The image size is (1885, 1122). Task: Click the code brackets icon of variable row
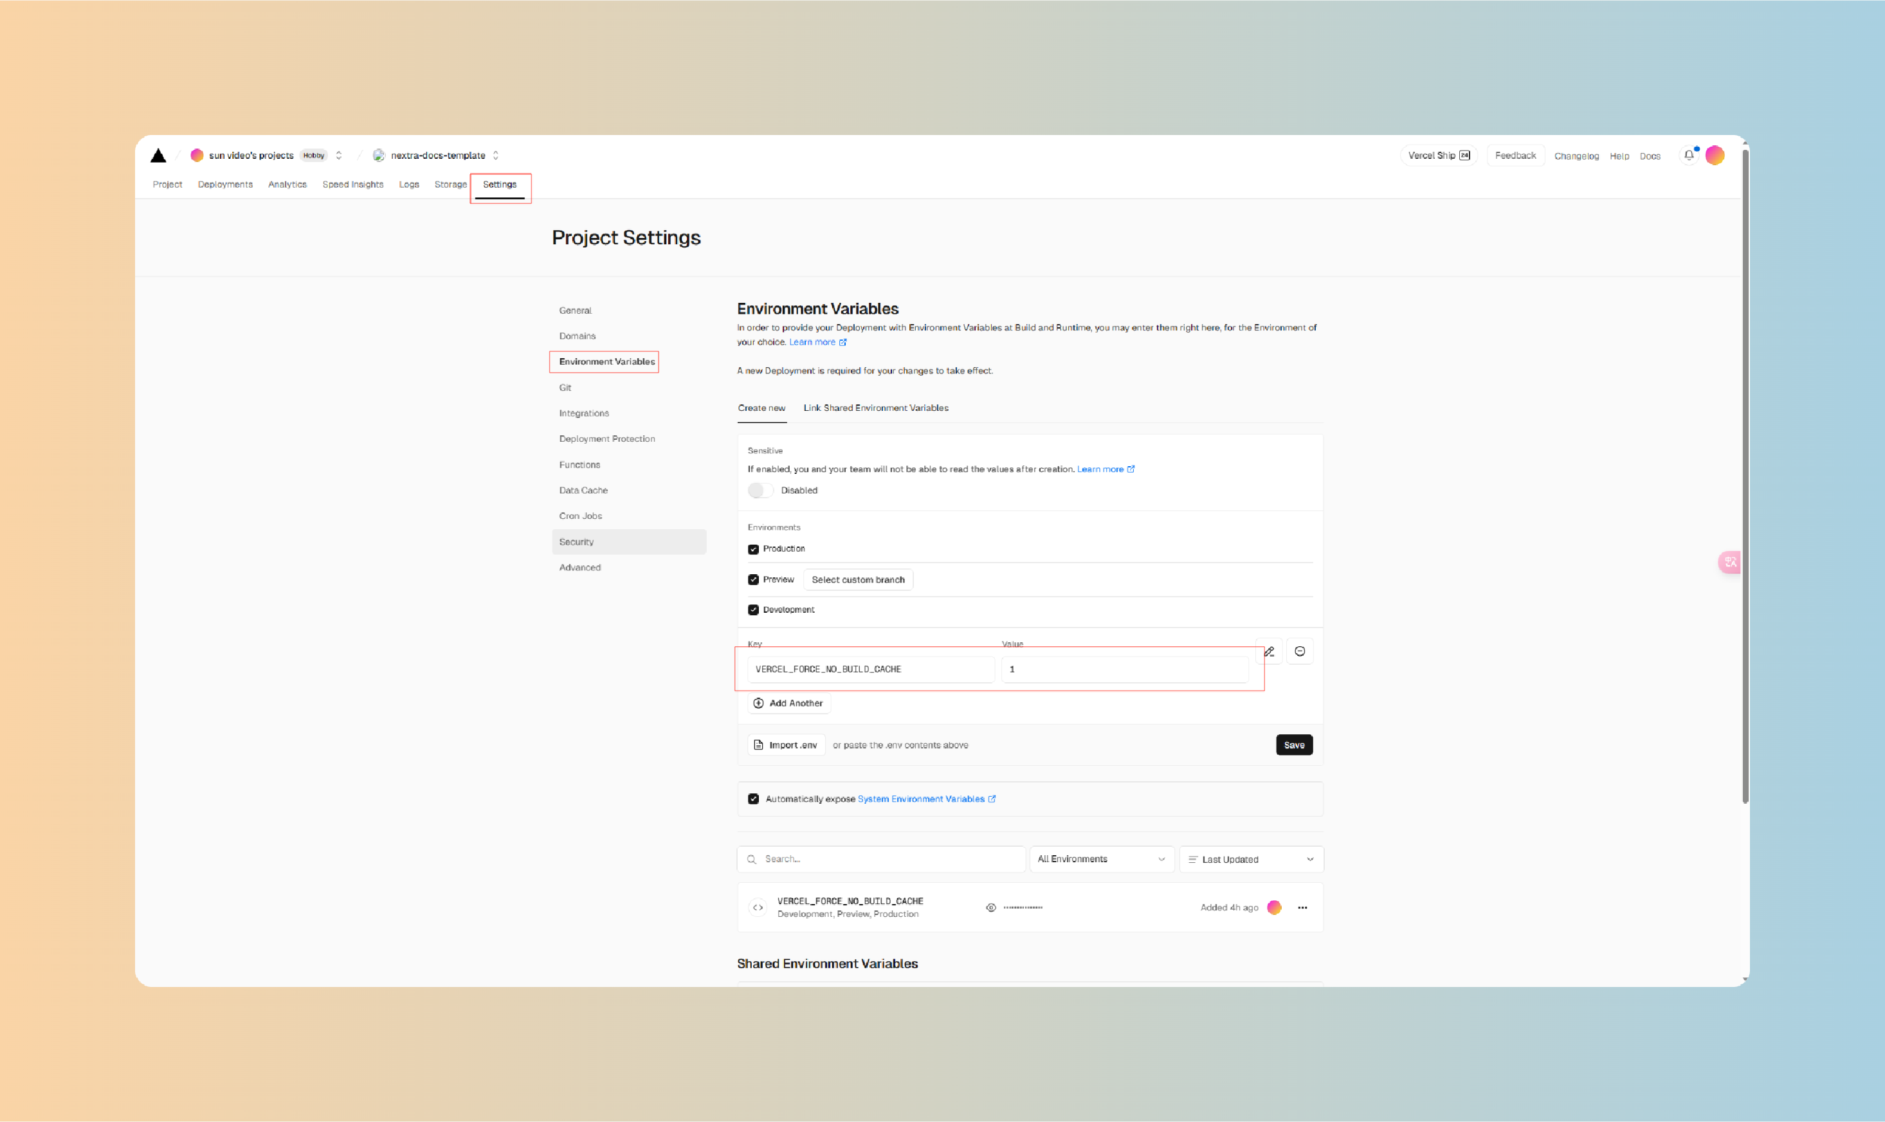click(758, 907)
